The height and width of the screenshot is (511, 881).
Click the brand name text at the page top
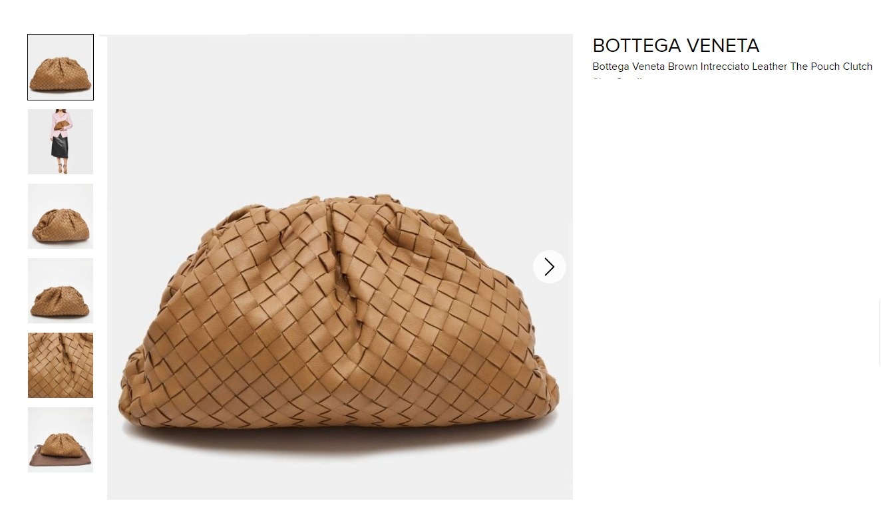[x=676, y=45]
